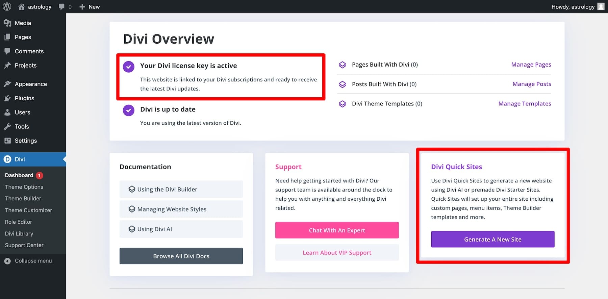Click the comments bubble icon in admin bar
608x299 pixels.
61,7
